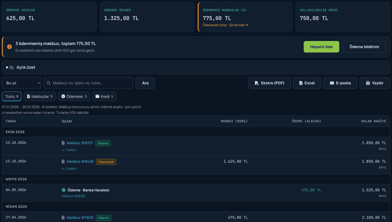
Task: Click the green 475,00 TL payment amount
Action: (x=311, y=190)
